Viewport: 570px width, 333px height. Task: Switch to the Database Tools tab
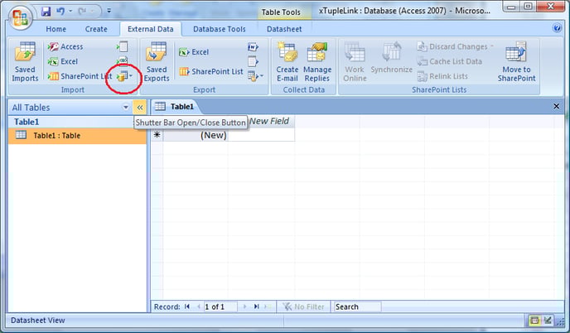tap(220, 29)
